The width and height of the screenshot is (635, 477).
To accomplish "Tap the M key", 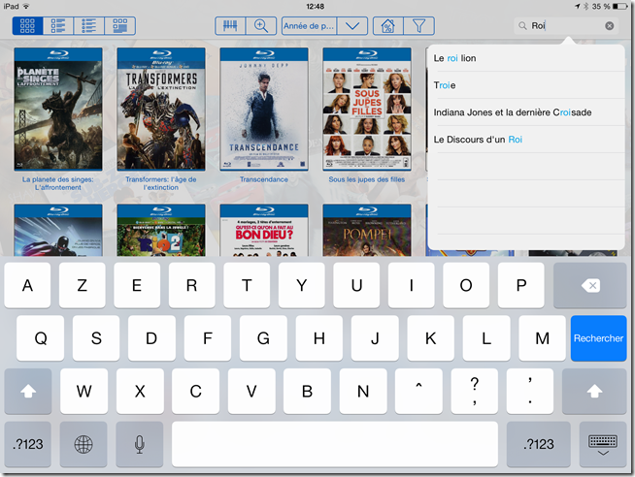I will 542,338.
